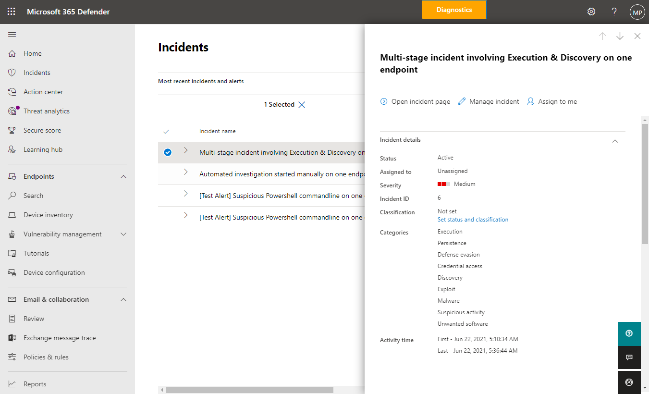Expand the Vulnerability management submenu
This screenshot has width=649, height=394.
point(123,234)
